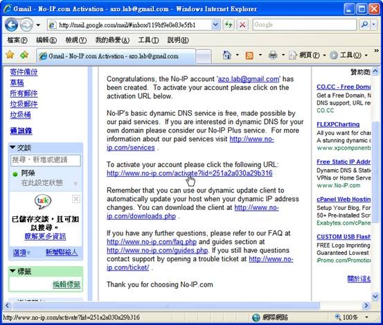Open the recent pages dropdown arrow
Screen dimensions: 383x325
(38, 25)
